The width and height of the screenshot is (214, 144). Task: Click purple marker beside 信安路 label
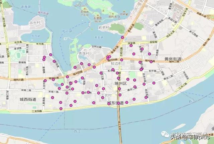(131, 46)
